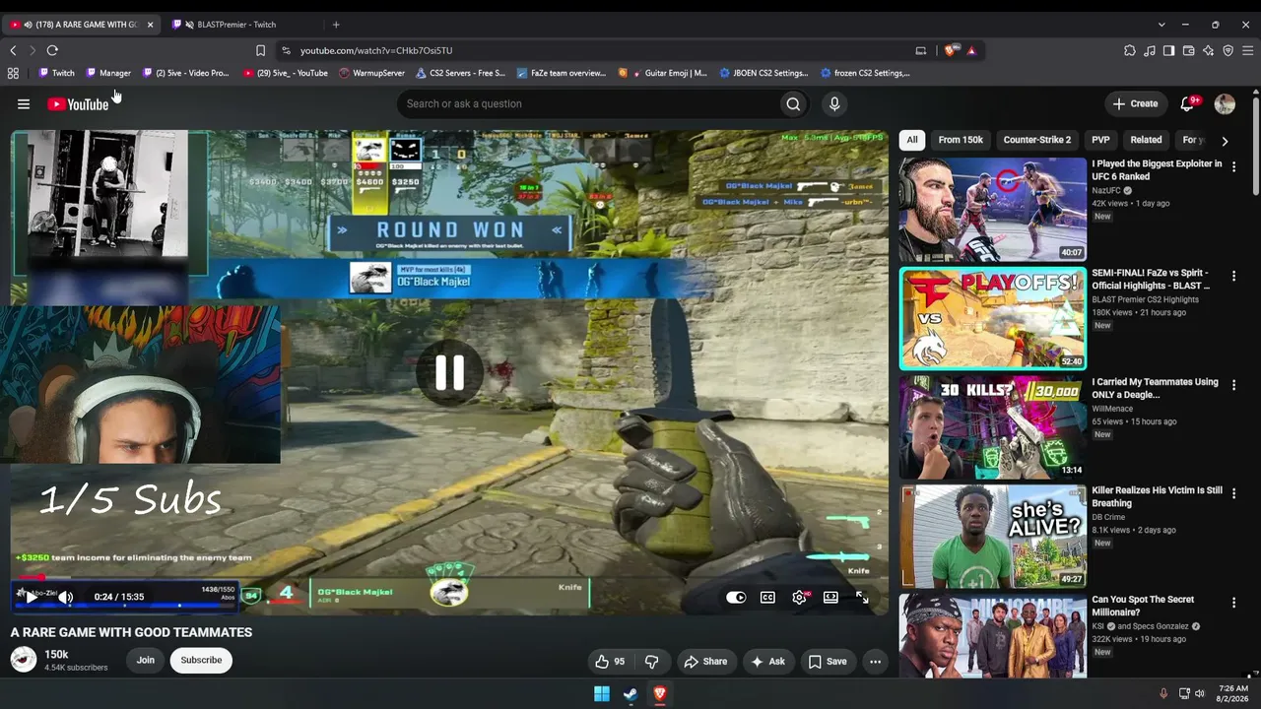
Task: Open the YouTube guide hamburger menu
Action: 24,103
